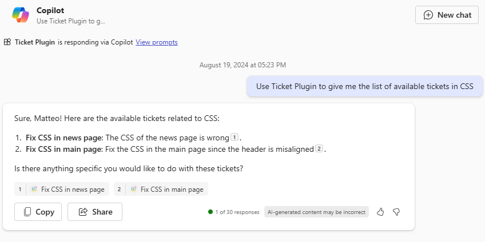Open citation marker 1 after news page sentence
Screen dimensions: 485x242
point(234,137)
